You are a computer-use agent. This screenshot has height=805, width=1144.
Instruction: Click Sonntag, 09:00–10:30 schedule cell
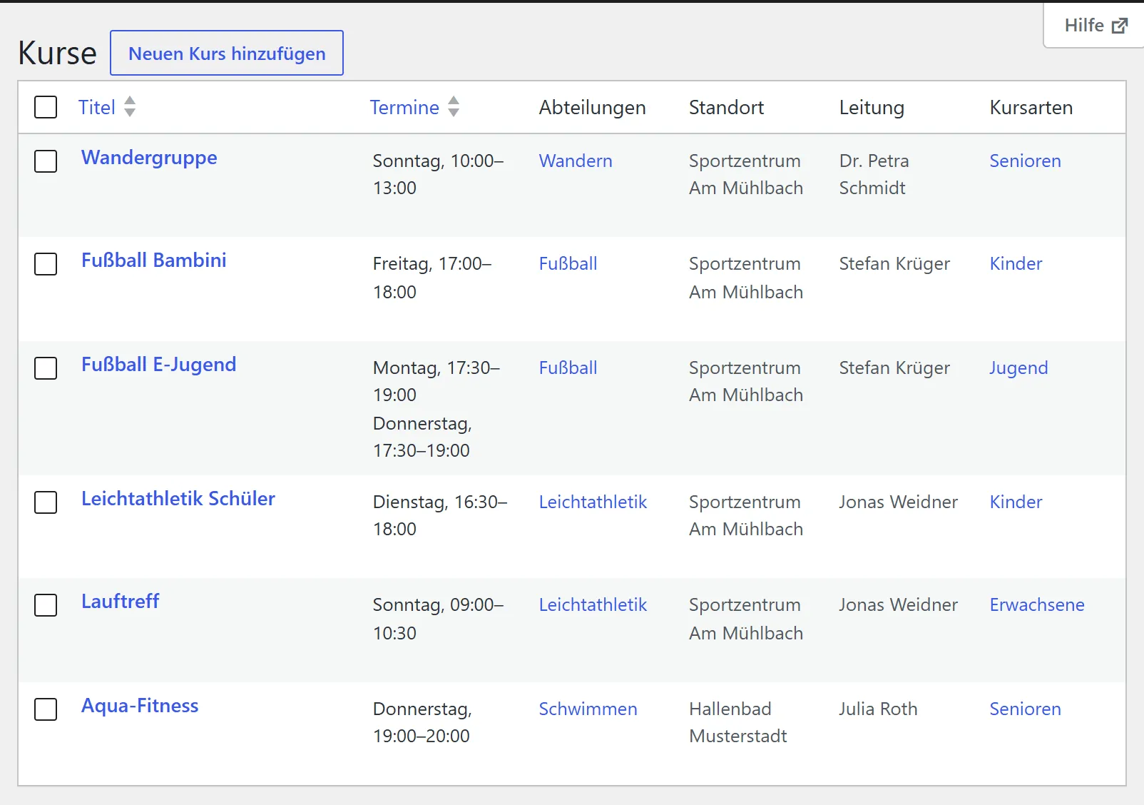click(x=438, y=619)
